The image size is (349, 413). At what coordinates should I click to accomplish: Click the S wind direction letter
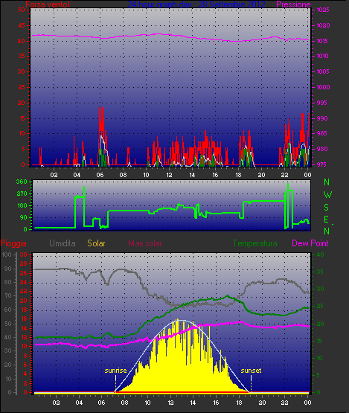[327, 208]
